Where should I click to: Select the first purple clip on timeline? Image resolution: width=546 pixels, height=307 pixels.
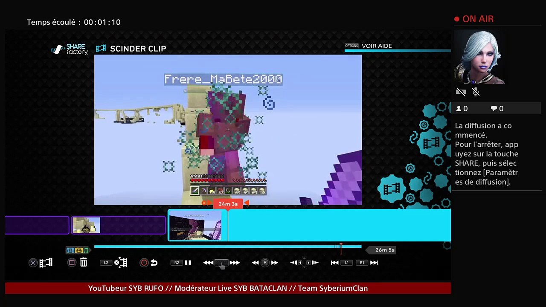coord(37,225)
